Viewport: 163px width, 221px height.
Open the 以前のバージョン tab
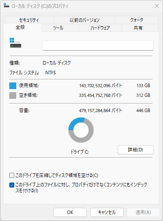pyautogui.click(x=84, y=20)
